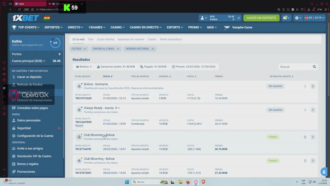Switch to the Toto tab
This screenshot has height=186, width=330.
[x=90, y=40]
